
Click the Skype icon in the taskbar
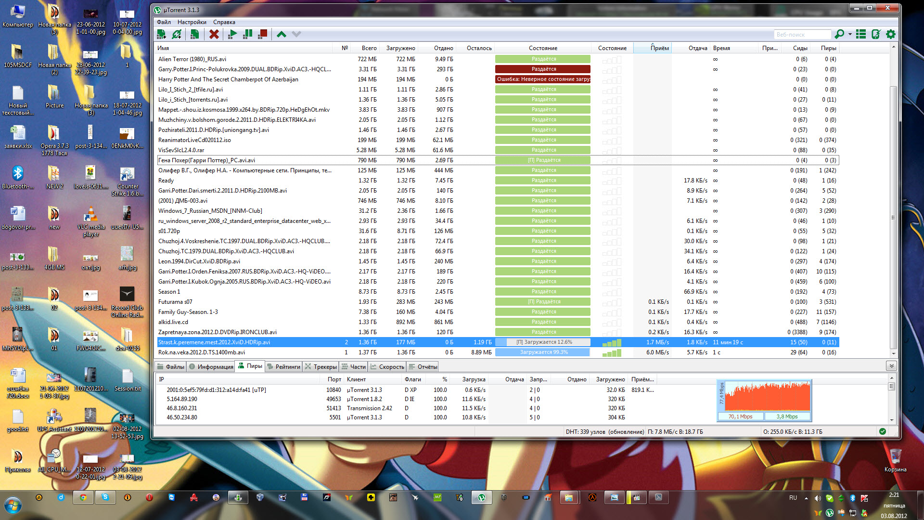105,497
